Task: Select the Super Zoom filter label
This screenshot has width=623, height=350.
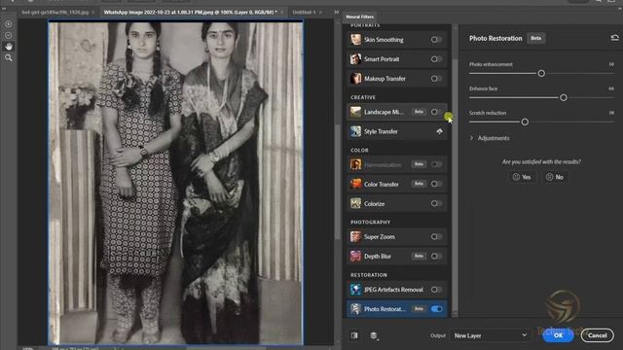Action: coord(380,237)
